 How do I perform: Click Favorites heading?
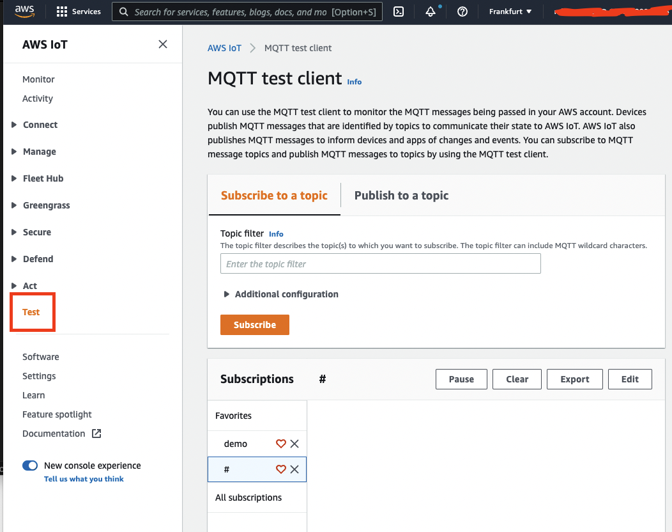(x=234, y=416)
